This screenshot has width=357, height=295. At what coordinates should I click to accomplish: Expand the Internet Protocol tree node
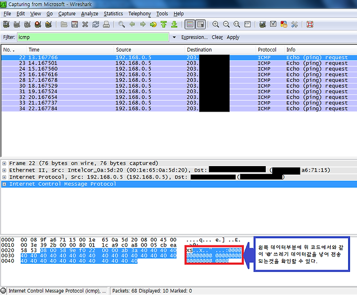4,177
